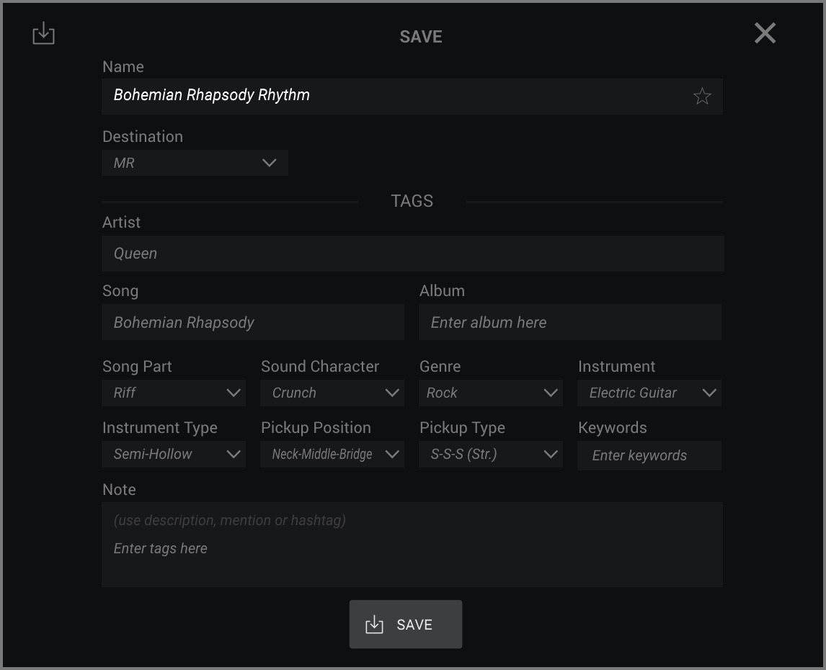Screen dimensions: 826x670
Task: Open the Genre dropdown set to Rock
Action: (x=490, y=393)
